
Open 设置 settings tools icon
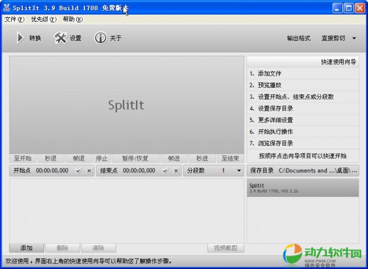tap(60, 38)
